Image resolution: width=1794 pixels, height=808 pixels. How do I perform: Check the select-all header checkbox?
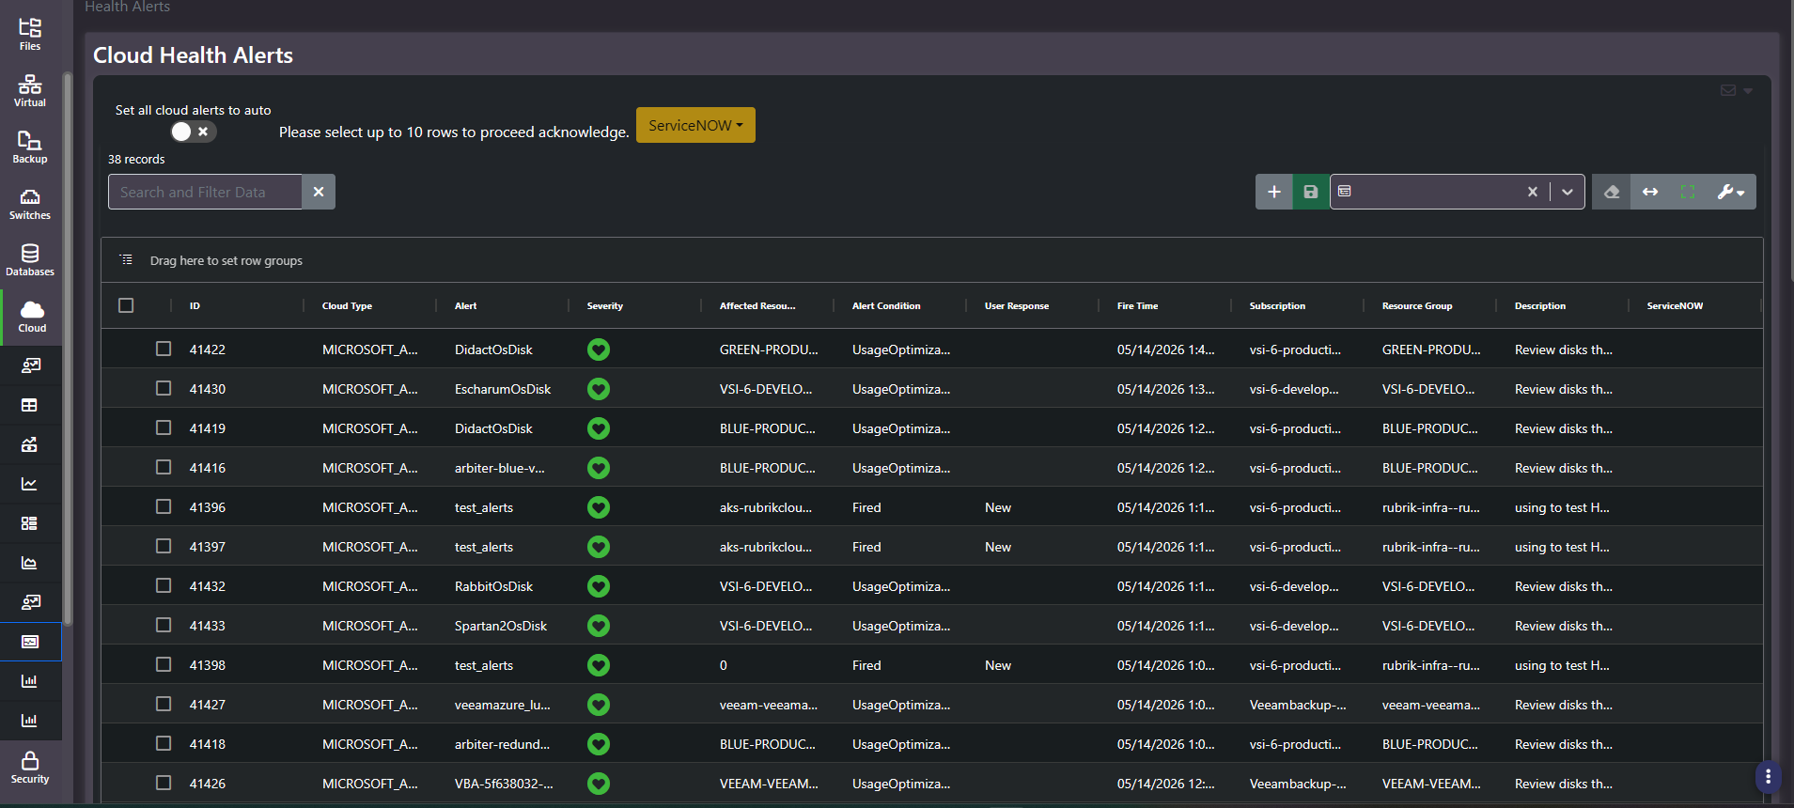[x=126, y=305]
